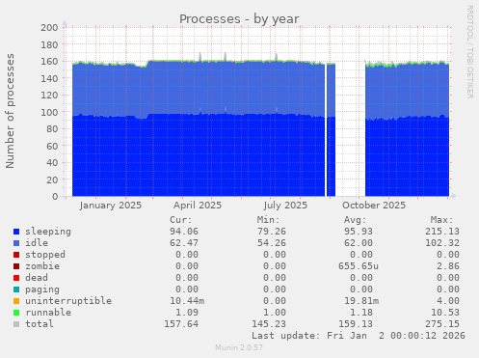Click runnable minimum value 1.00
479x358 pixels.
click(275, 313)
